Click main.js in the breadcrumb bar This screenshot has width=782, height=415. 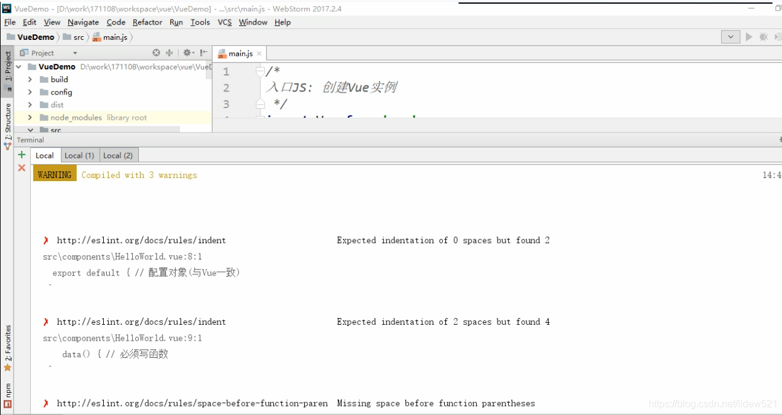111,37
